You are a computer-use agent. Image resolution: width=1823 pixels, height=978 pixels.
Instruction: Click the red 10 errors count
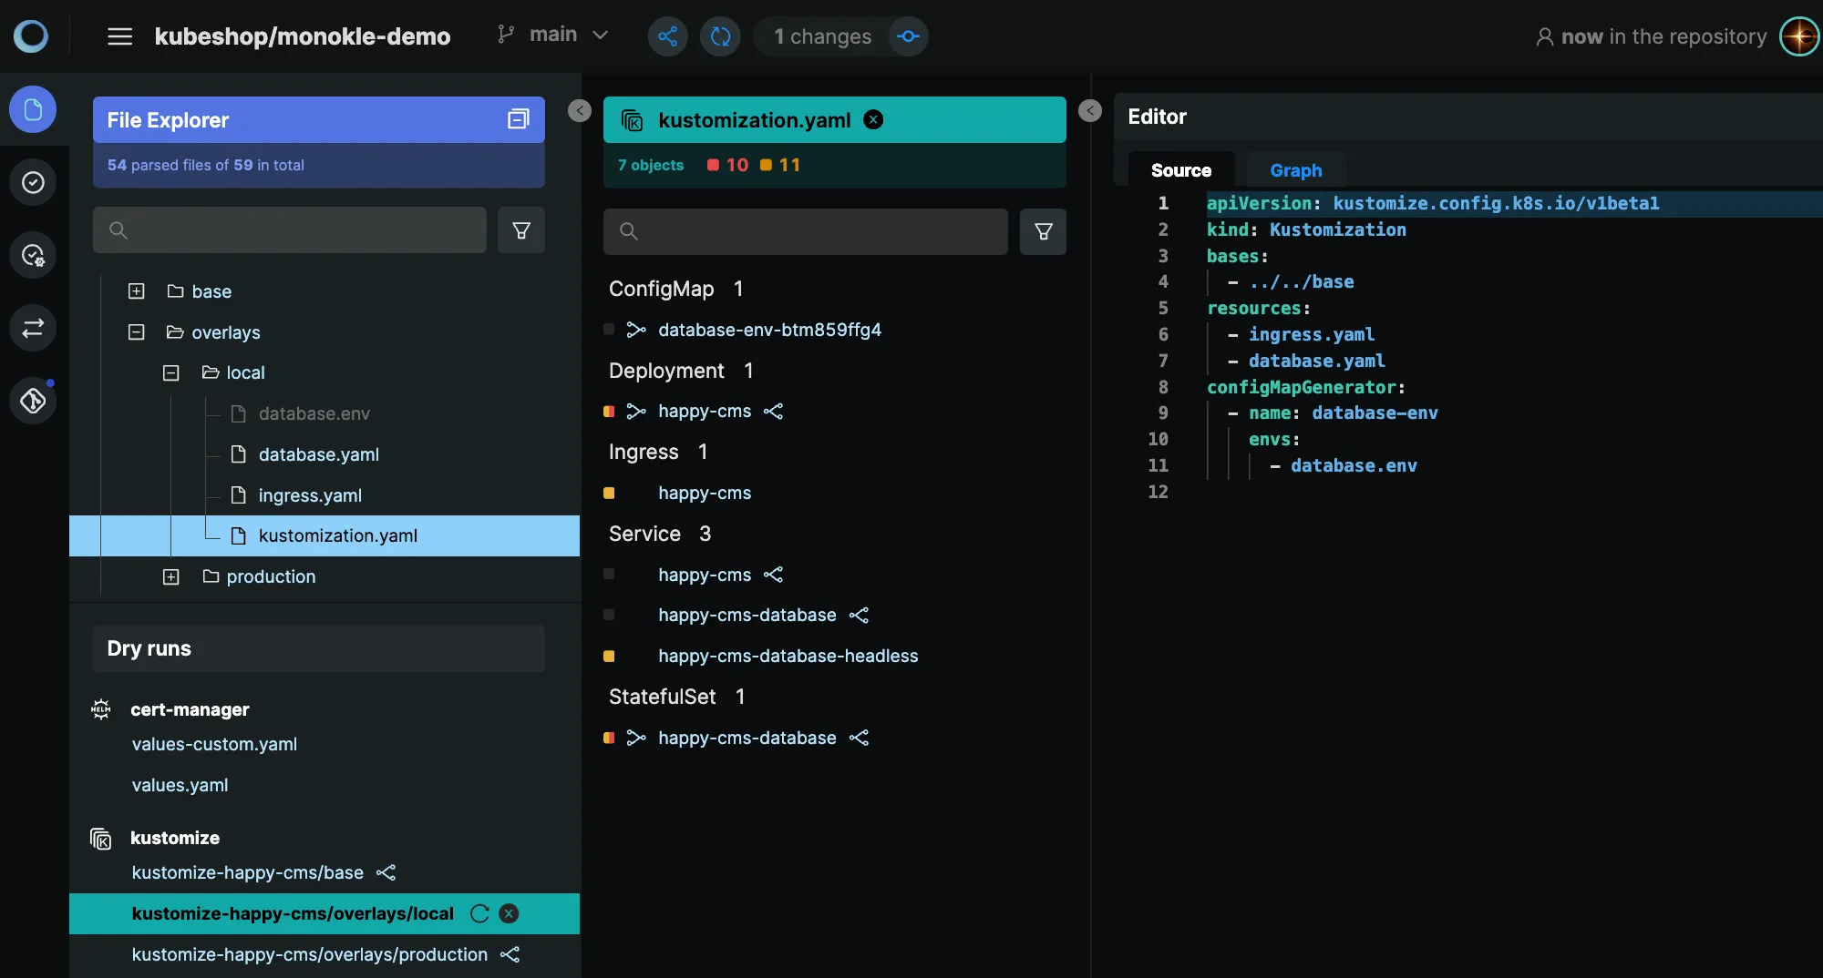click(727, 165)
